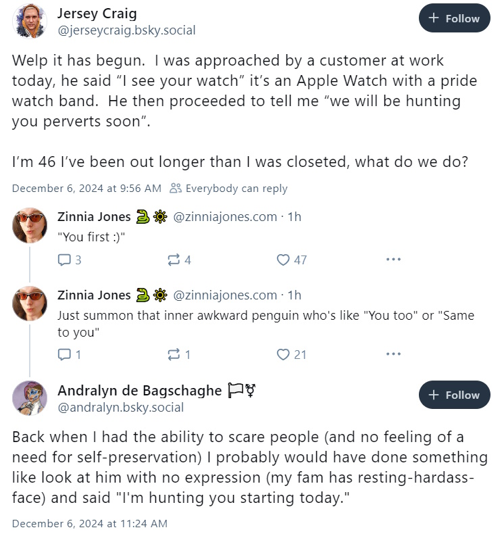Click the @jerseycraig.bsky.social handle
Viewport: 504px width, 534px height.
coord(126,30)
